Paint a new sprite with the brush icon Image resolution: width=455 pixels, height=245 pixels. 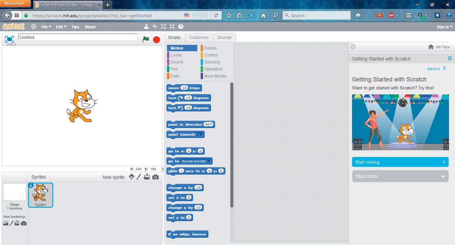click(139, 177)
